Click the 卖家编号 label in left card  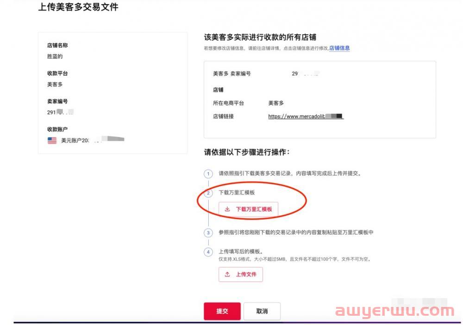click(57, 101)
